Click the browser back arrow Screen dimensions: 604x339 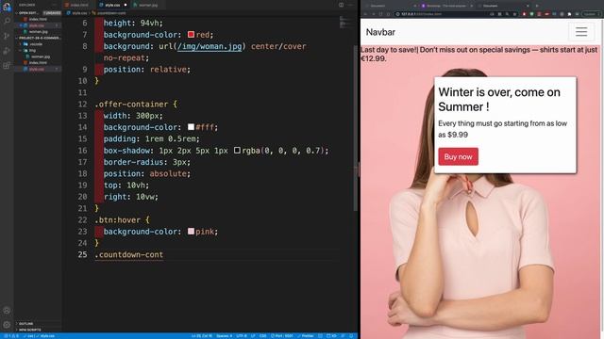365,14
